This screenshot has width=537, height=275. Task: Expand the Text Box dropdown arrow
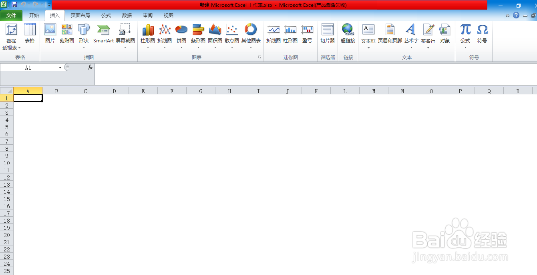pyautogui.click(x=368, y=47)
